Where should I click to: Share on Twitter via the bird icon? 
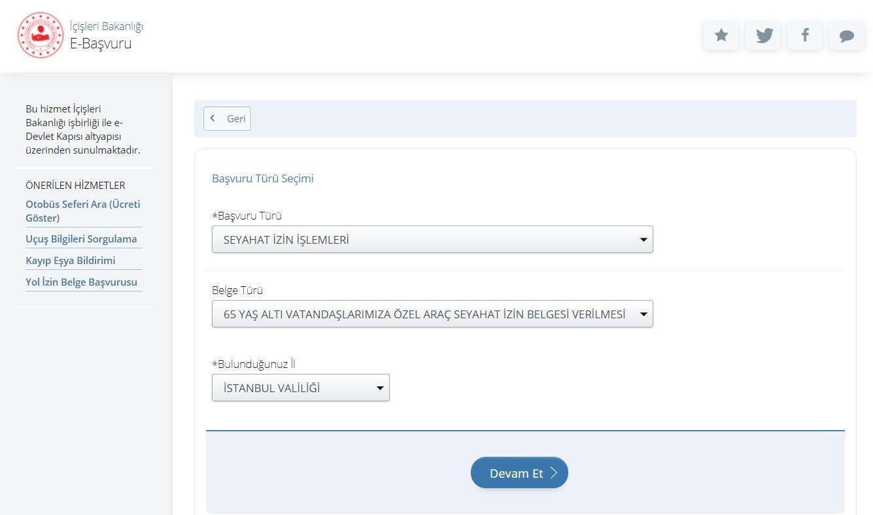click(x=763, y=35)
